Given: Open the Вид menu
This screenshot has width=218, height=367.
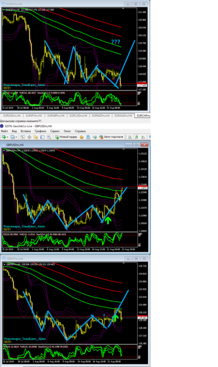Looking at the screenshot, I should click(14, 131).
